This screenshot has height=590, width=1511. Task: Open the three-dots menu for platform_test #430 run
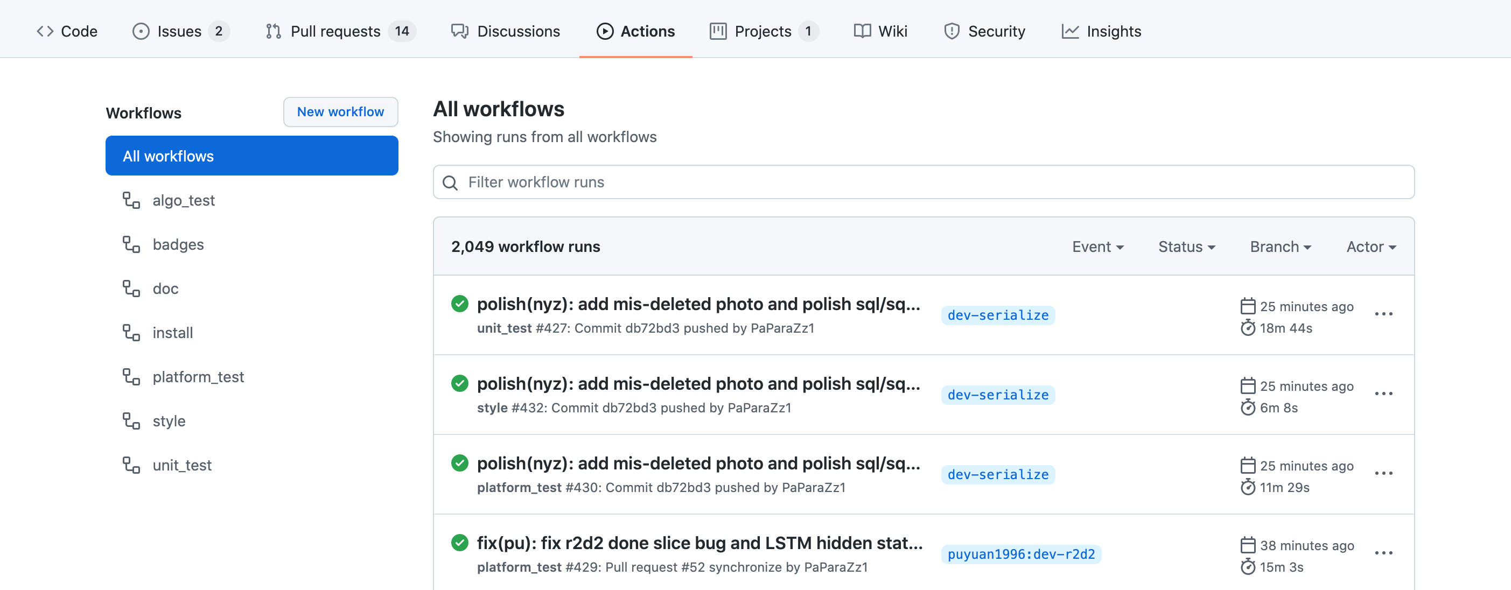pos(1383,473)
